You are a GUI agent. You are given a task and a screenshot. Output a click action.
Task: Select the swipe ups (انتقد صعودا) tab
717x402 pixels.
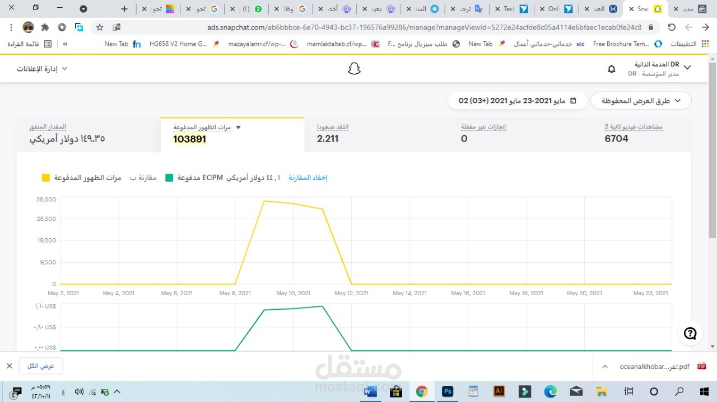376,135
